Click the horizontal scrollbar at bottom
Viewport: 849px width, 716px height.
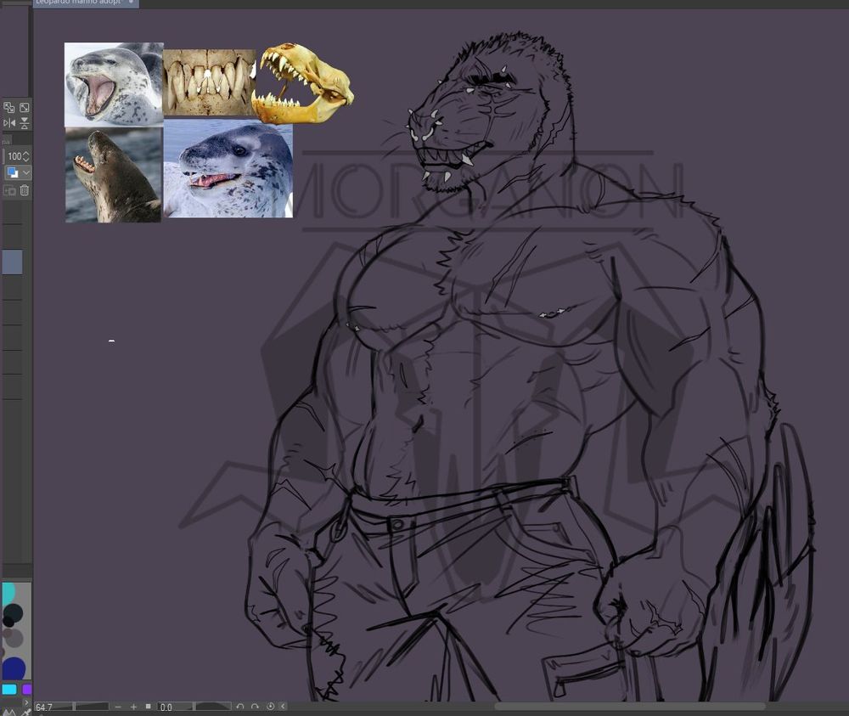(x=630, y=707)
